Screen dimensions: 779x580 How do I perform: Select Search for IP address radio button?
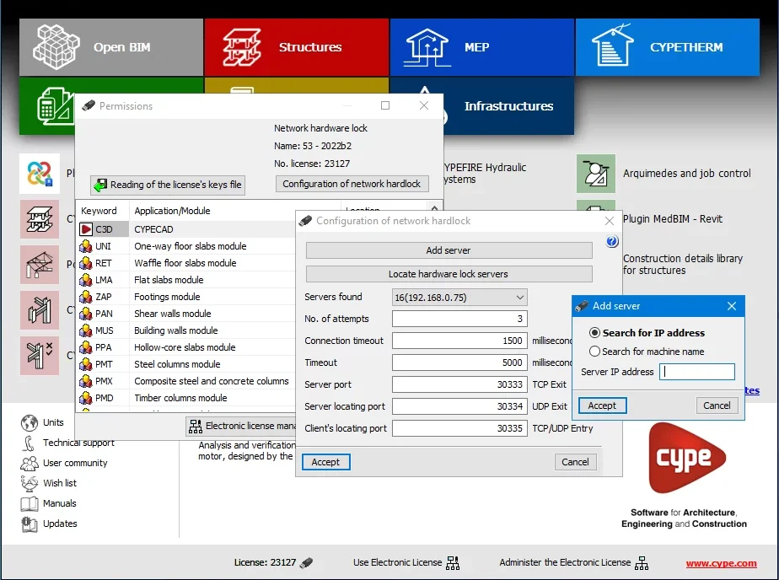pos(594,333)
